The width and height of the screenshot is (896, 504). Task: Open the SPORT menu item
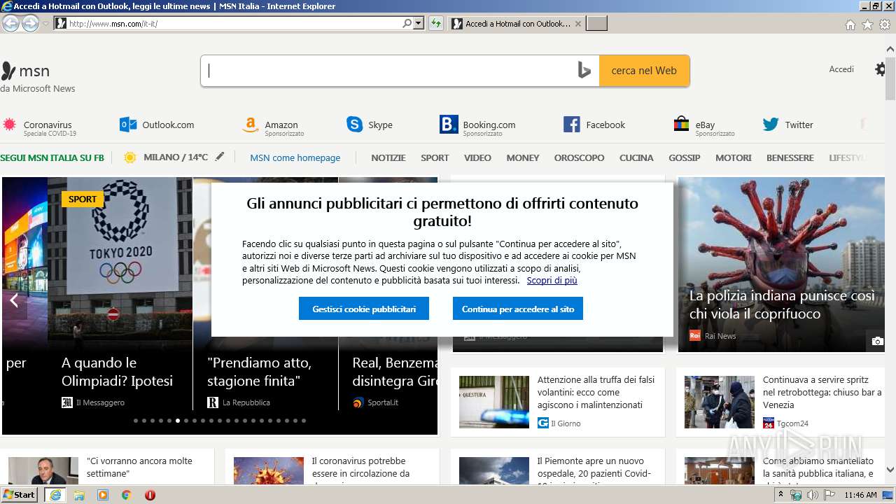435,157
